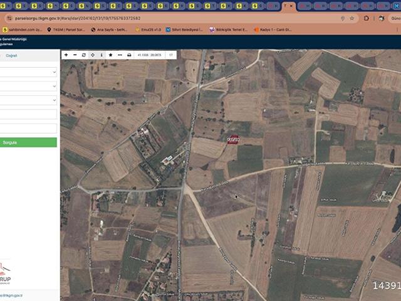This screenshot has width=401, height=301.
Task: Click the refresh map tool icon
Action: pos(84,55)
